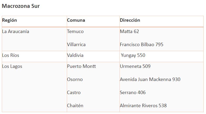Select the Puerto Montt comuna entry
Screen dimensions: 206x114
click(x=82, y=66)
